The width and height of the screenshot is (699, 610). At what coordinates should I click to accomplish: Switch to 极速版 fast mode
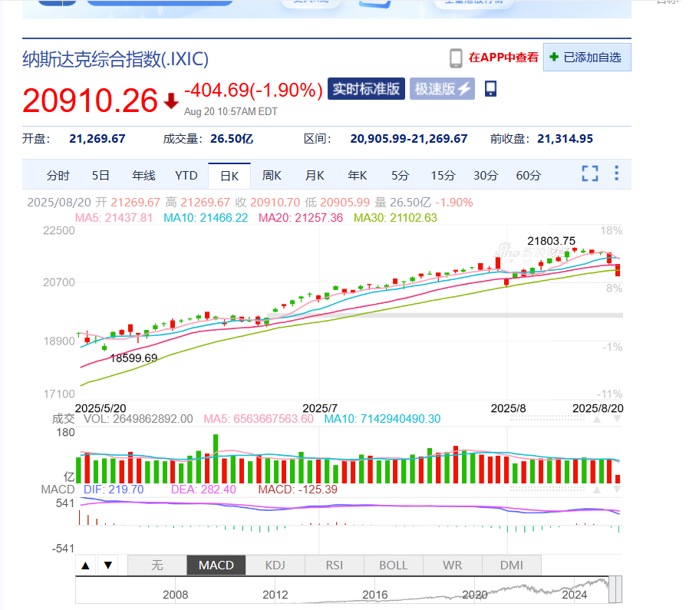click(442, 89)
